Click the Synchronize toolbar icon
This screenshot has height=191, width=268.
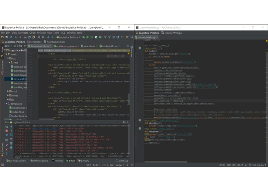tap(11, 37)
